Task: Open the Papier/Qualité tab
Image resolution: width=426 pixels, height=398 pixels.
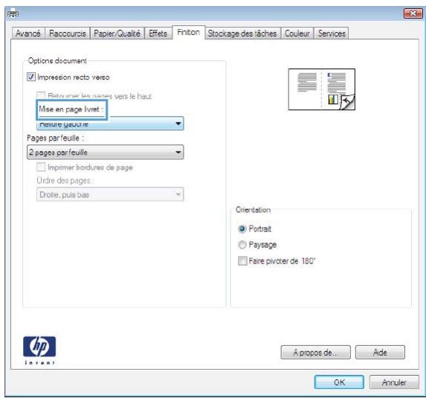Action: pos(117,33)
